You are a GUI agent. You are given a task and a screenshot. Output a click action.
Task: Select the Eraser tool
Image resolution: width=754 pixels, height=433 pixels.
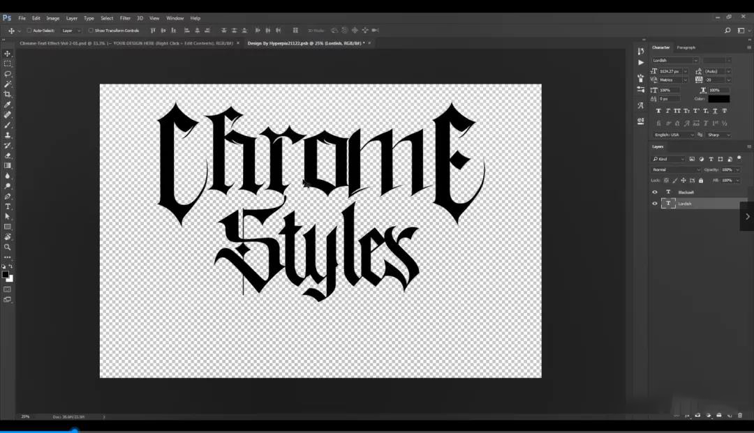click(x=8, y=155)
